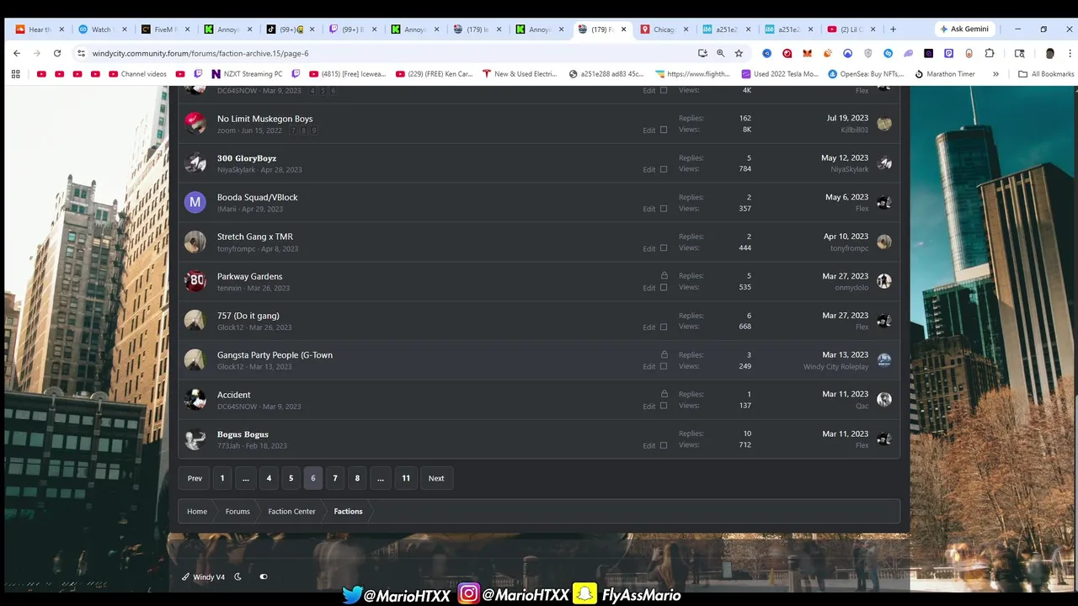
Task: Open page 9 link of No Limit Muskegon Boys
Action: [x=315, y=130]
